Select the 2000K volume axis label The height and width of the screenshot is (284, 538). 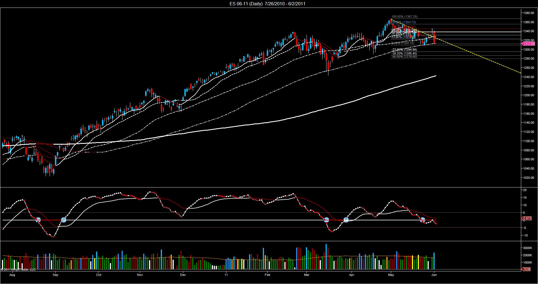pos(527,255)
